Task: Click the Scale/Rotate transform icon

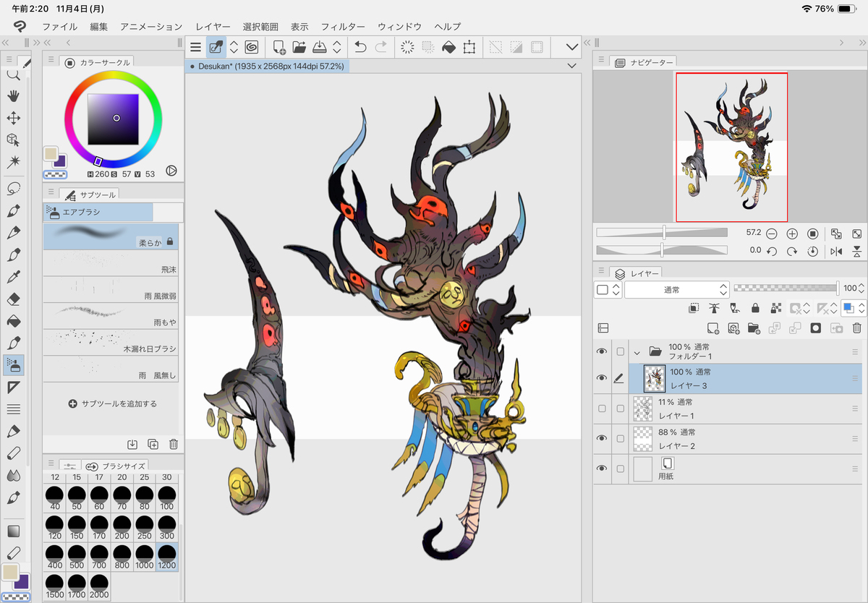Action: click(469, 48)
